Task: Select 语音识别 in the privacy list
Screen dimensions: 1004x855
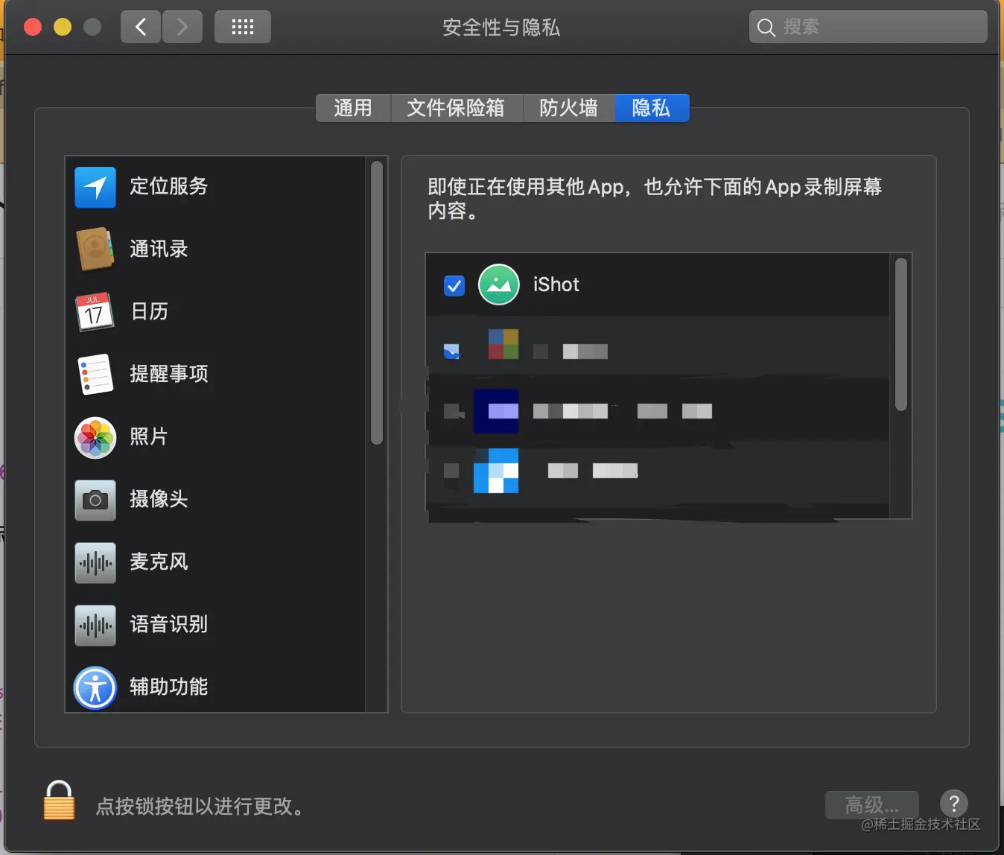Action: click(215, 625)
